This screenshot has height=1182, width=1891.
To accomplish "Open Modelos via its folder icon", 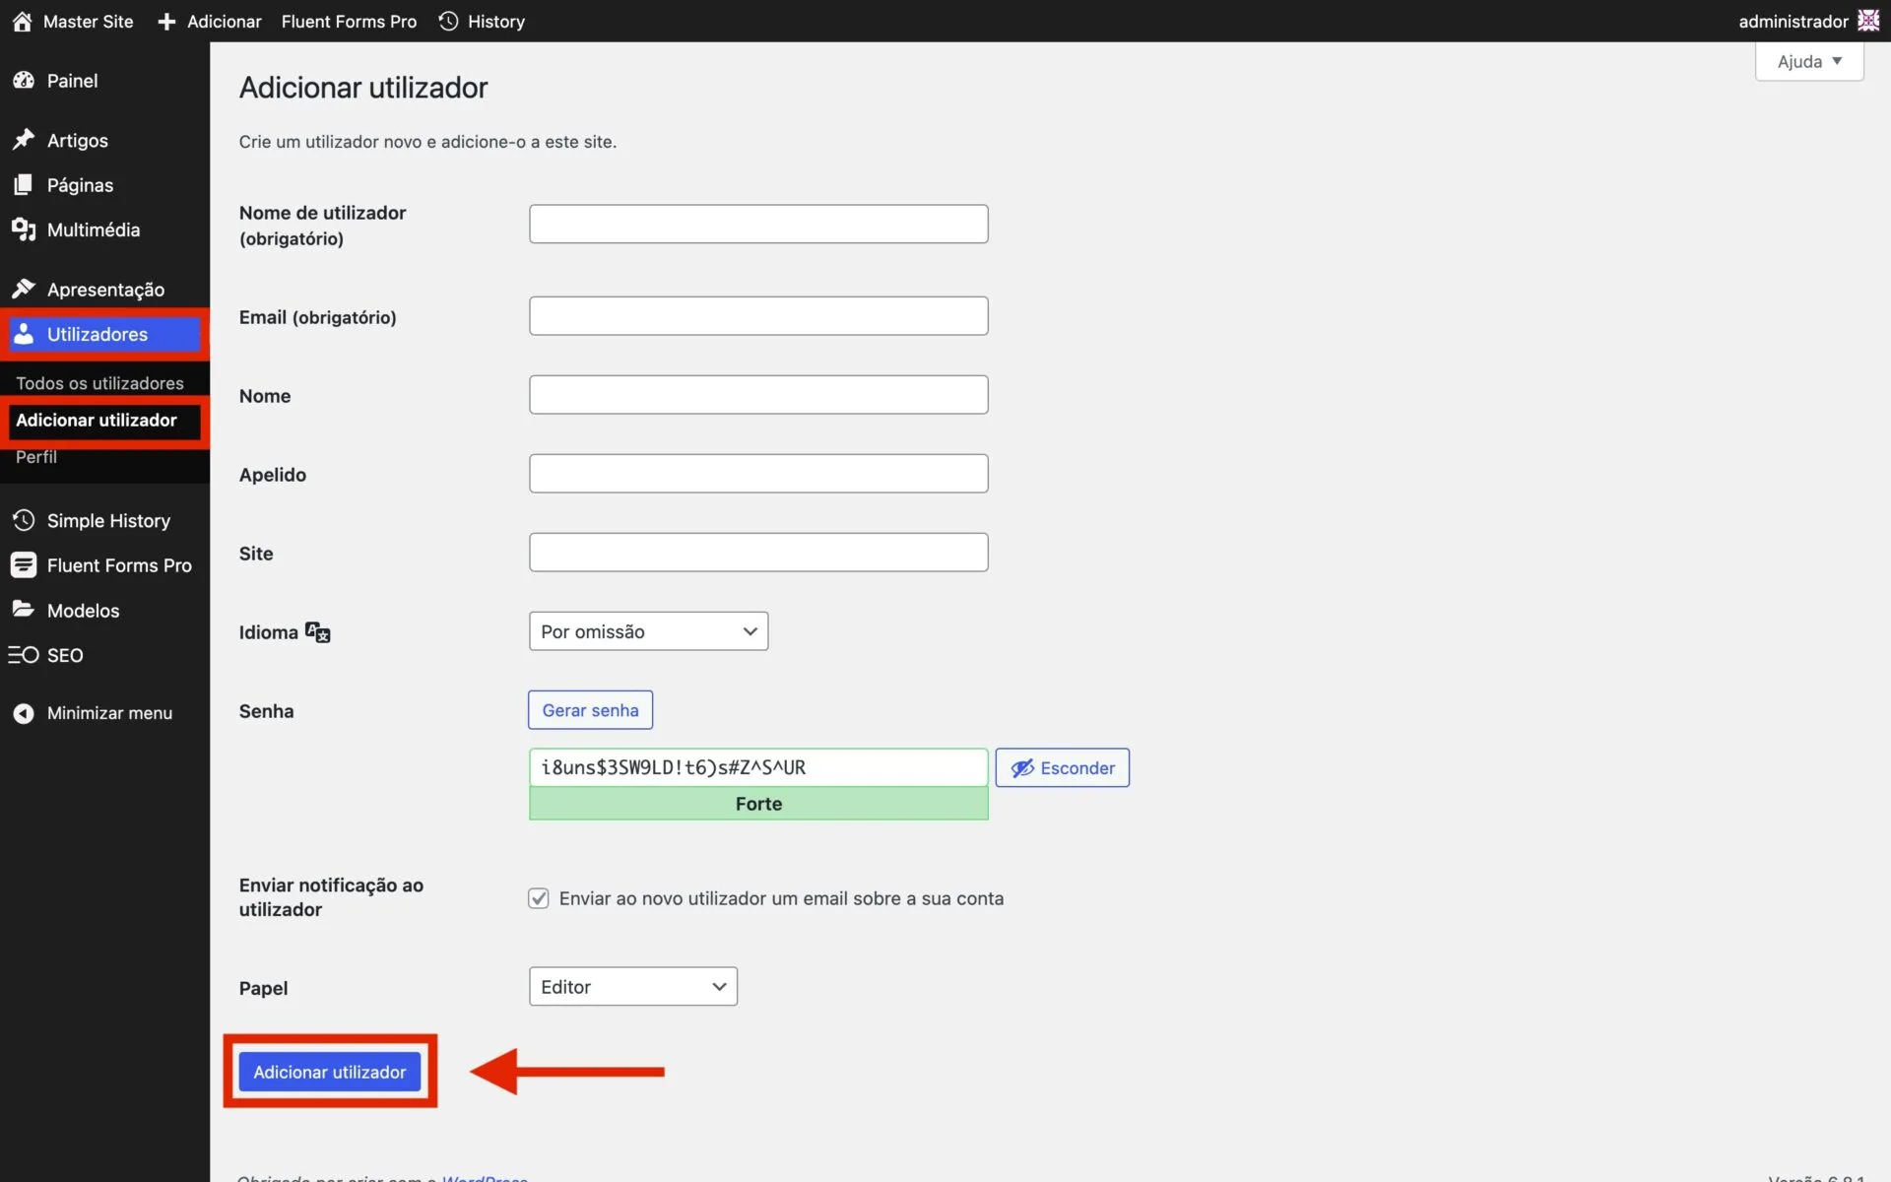I will tap(24, 610).
